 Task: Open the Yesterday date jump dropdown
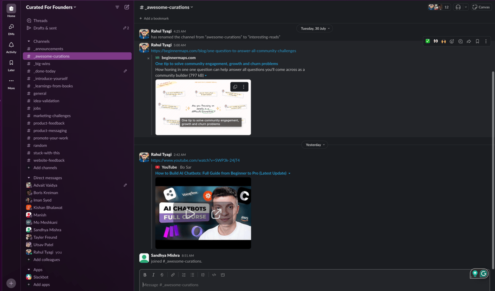coord(315,145)
